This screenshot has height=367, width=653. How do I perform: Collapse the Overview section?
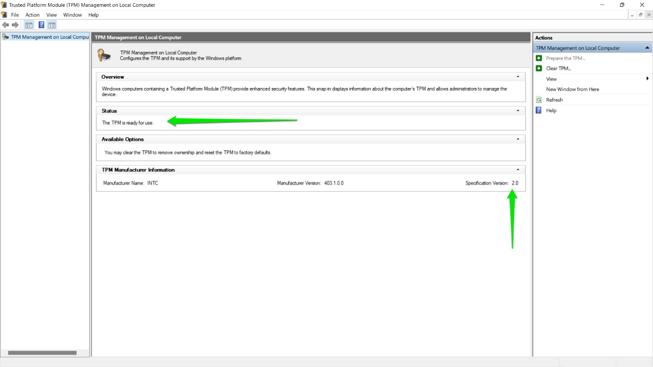(x=518, y=77)
